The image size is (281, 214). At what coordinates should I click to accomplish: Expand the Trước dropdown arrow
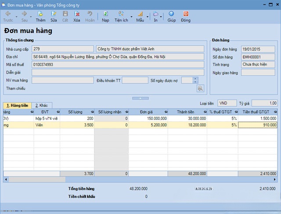(x=16, y=17)
